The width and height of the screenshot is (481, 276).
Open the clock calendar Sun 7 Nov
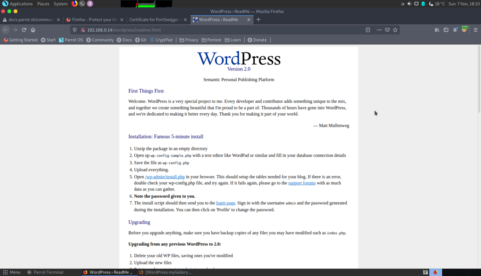point(463,4)
